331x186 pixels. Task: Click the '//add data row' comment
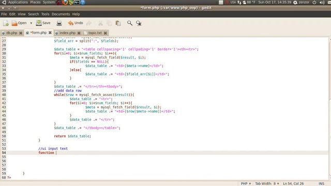pyautogui.click(x=68, y=91)
